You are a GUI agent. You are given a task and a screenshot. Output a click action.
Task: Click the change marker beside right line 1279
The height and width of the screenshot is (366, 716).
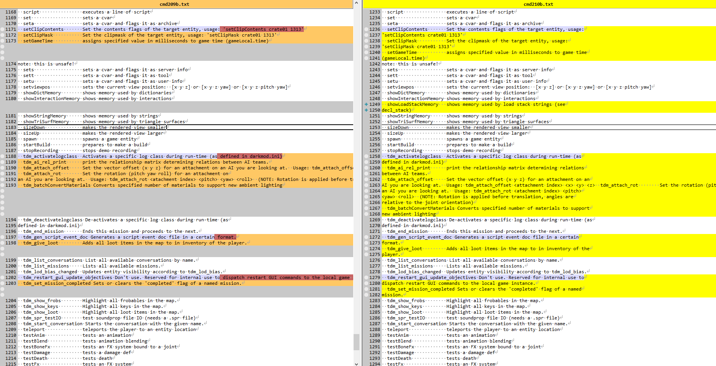pyautogui.click(x=366, y=277)
